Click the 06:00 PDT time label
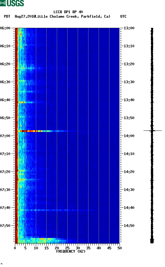Screen dimensions: 165x267 [x=5, y=28]
